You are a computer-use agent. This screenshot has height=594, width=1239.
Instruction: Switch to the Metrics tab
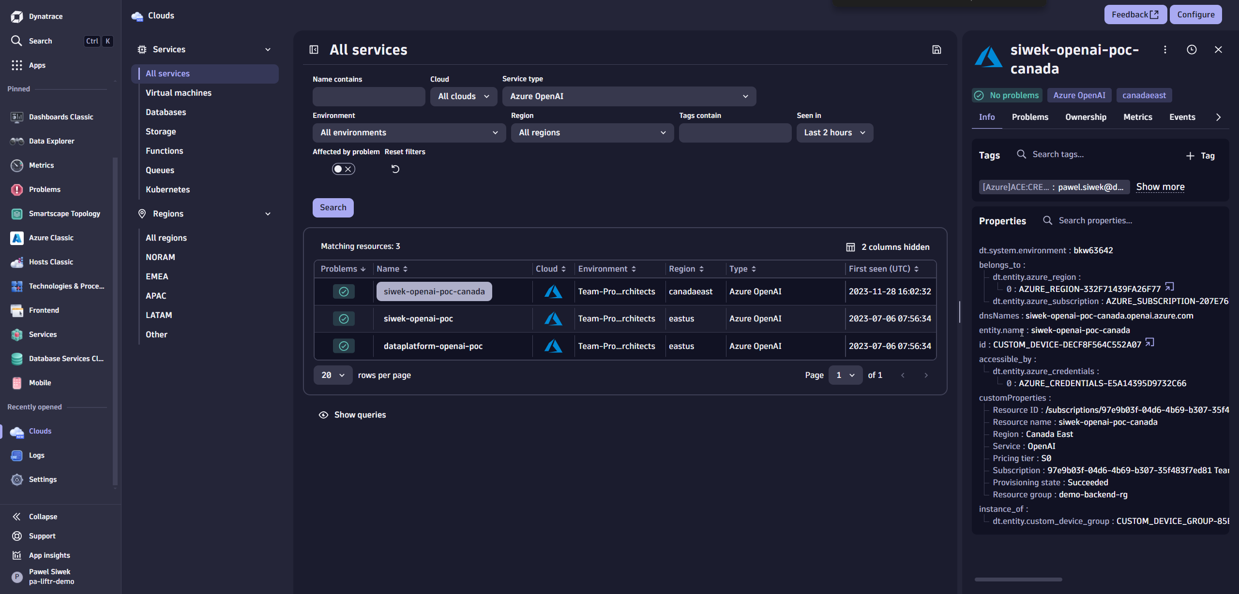coord(1138,116)
